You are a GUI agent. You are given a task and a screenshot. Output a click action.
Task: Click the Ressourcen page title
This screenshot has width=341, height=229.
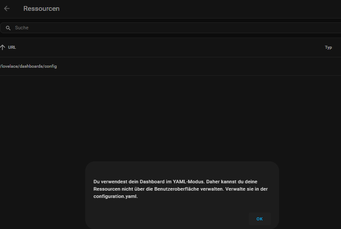point(42,9)
